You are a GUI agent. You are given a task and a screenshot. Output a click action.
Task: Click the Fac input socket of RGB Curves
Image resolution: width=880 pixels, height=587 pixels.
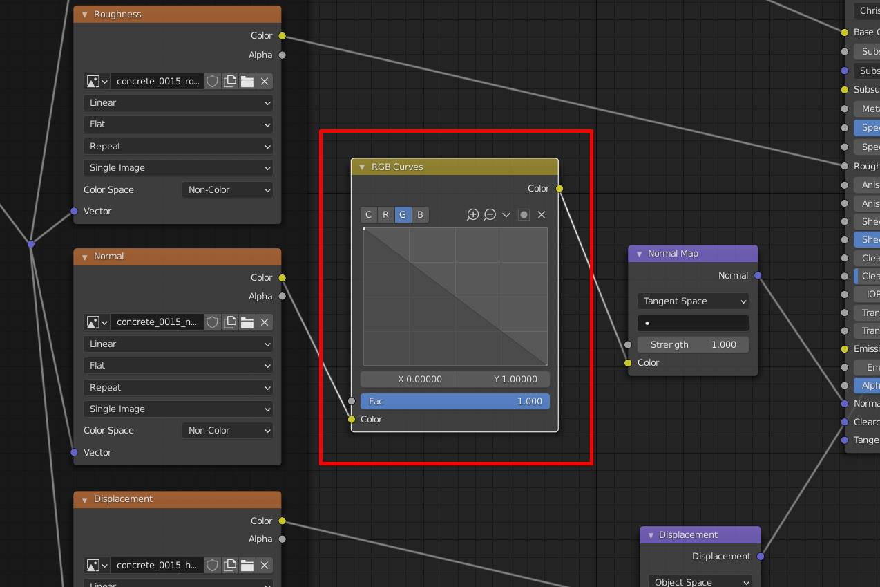[x=352, y=401]
